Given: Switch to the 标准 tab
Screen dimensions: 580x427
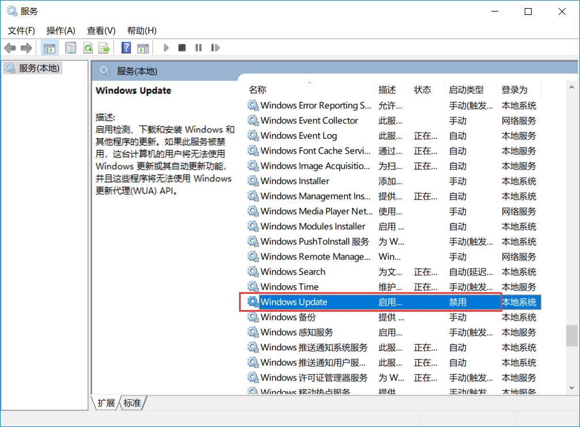Looking at the screenshot, I should [132, 403].
